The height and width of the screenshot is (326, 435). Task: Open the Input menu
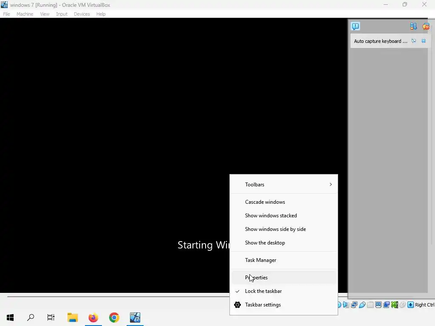tap(62, 14)
